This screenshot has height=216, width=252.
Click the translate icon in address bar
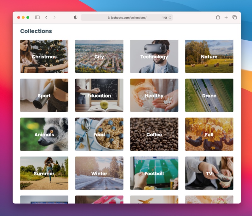165,18
